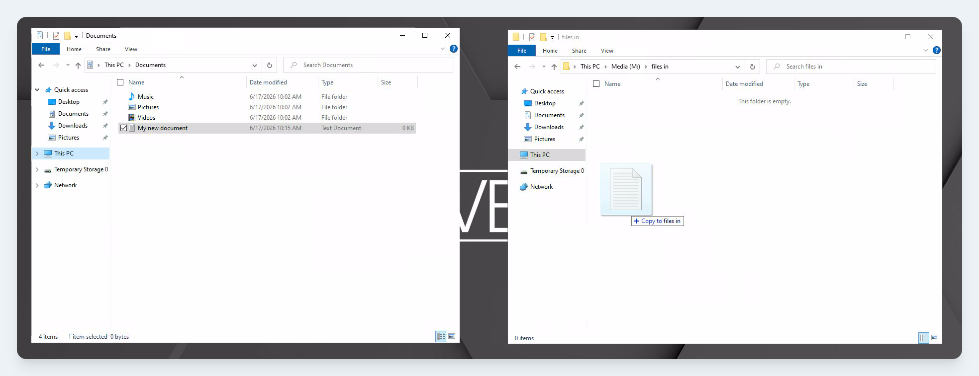Switch to large icons view in files in window
Screen dimensions: 979x376
935,338
